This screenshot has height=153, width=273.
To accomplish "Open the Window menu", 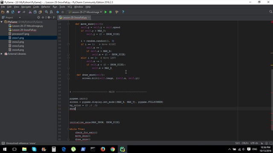I will click(x=78, y=7).
